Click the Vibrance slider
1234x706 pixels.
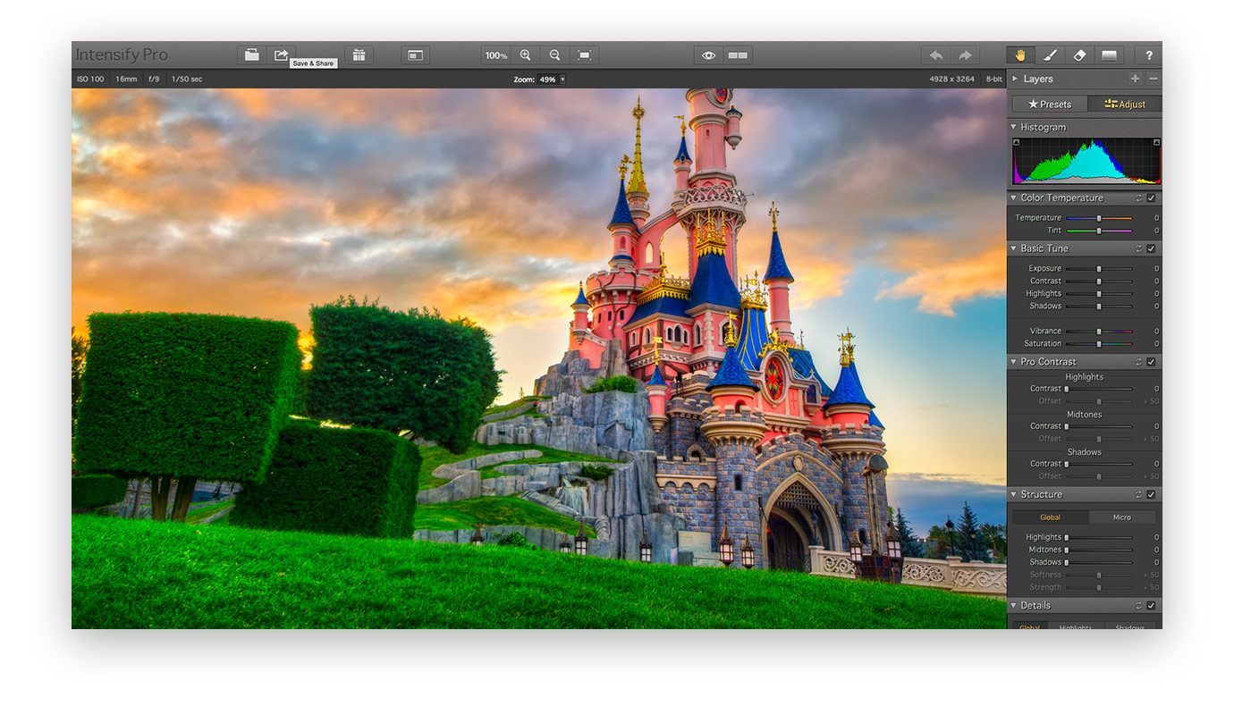click(x=1099, y=331)
